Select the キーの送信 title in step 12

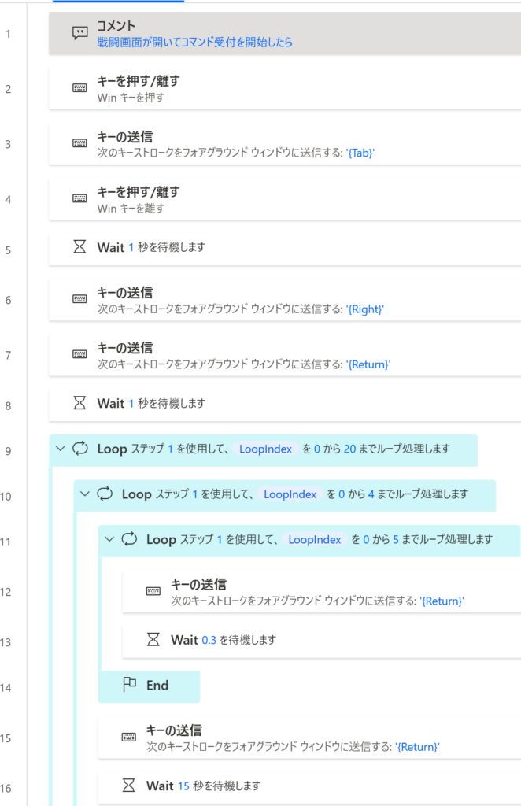click(x=198, y=585)
